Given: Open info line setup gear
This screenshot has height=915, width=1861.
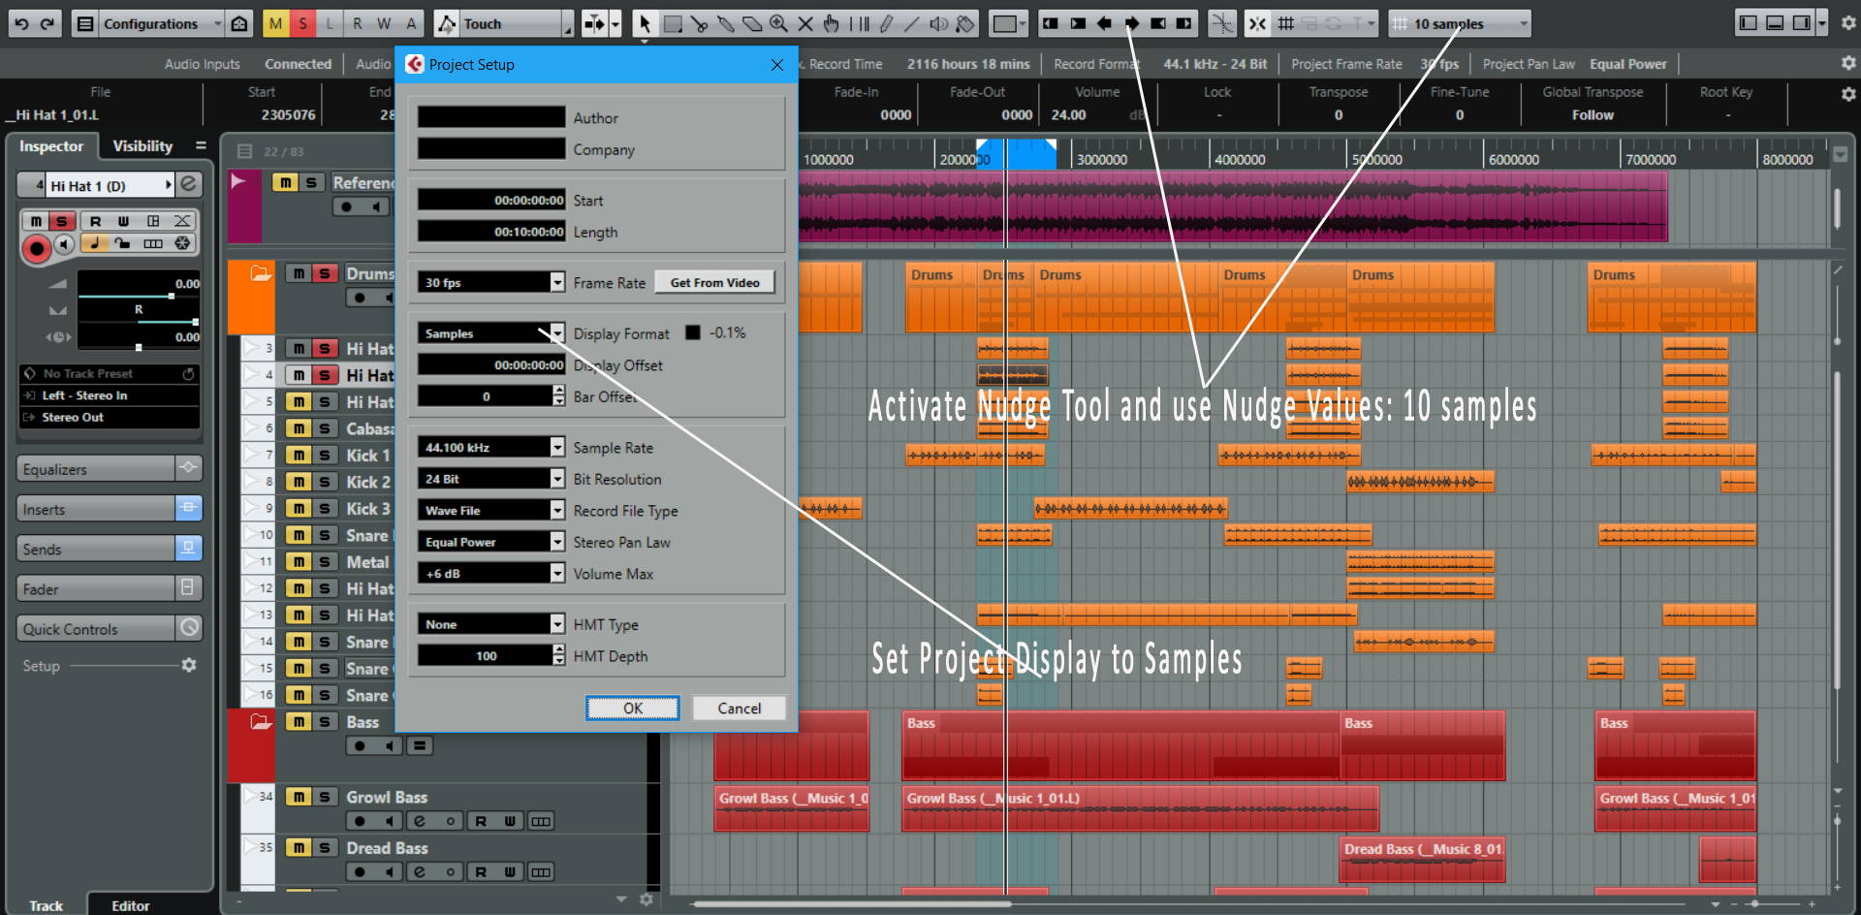Looking at the screenshot, I should click(x=1848, y=94).
